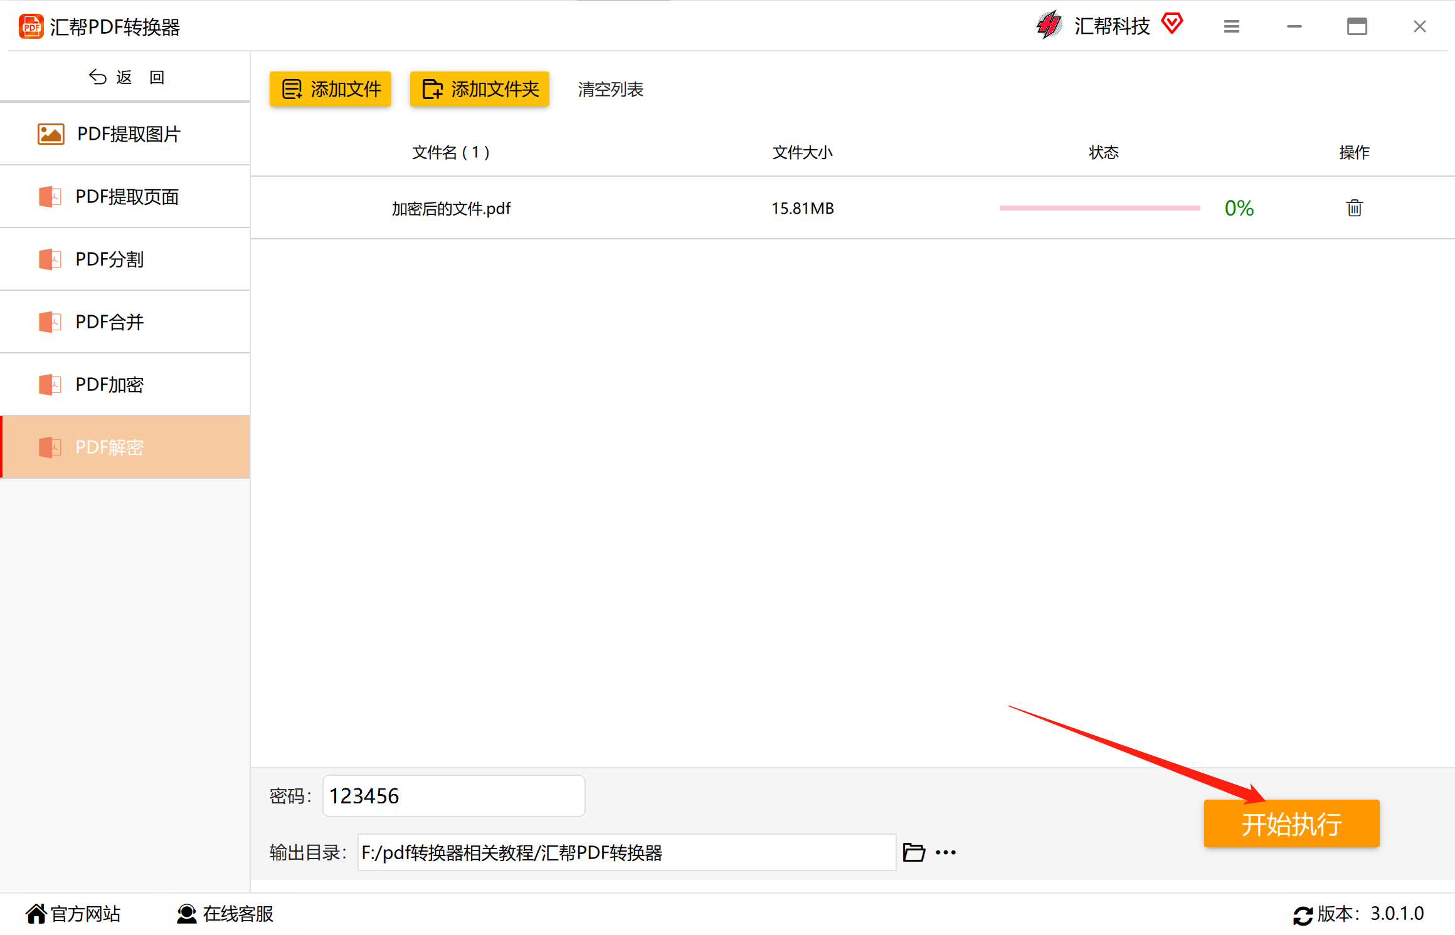Image resolution: width=1455 pixels, height=935 pixels.
Task: Open the hamburger menu in title bar
Action: (x=1232, y=26)
